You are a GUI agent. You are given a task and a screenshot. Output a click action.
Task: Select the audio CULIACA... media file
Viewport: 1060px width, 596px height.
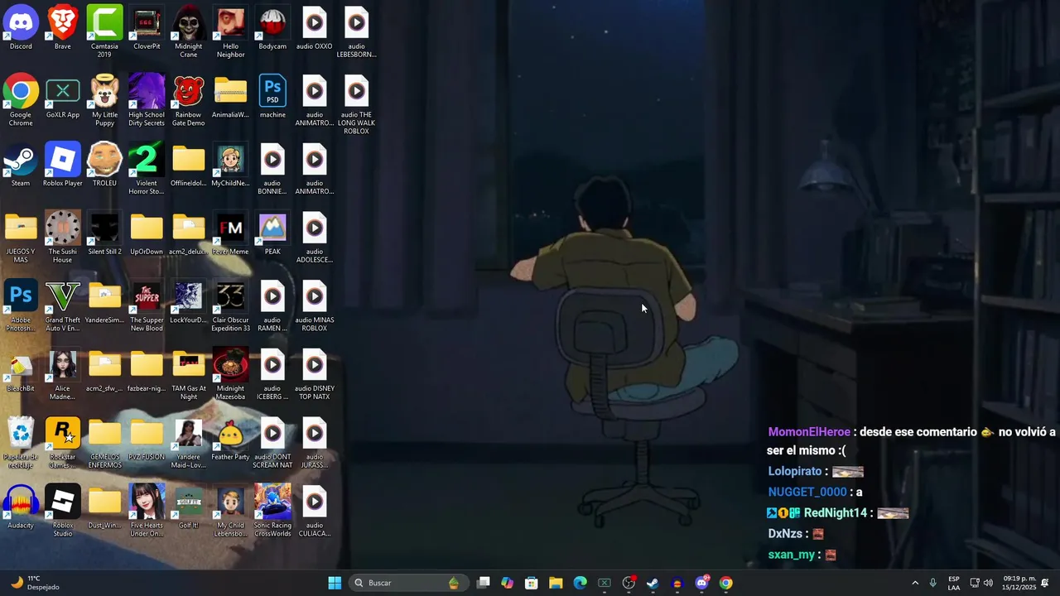coord(315,512)
